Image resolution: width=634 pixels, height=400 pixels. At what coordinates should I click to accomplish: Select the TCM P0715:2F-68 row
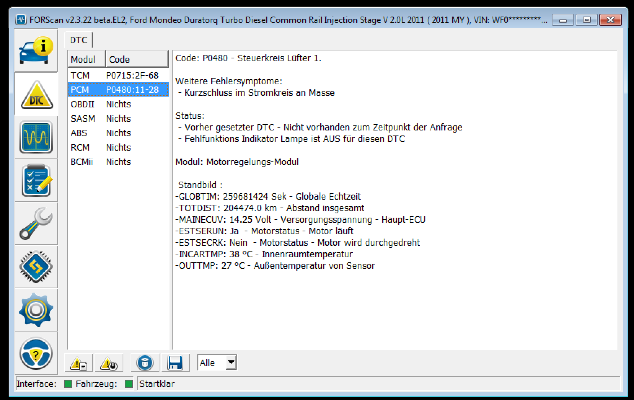pyautogui.click(x=118, y=75)
